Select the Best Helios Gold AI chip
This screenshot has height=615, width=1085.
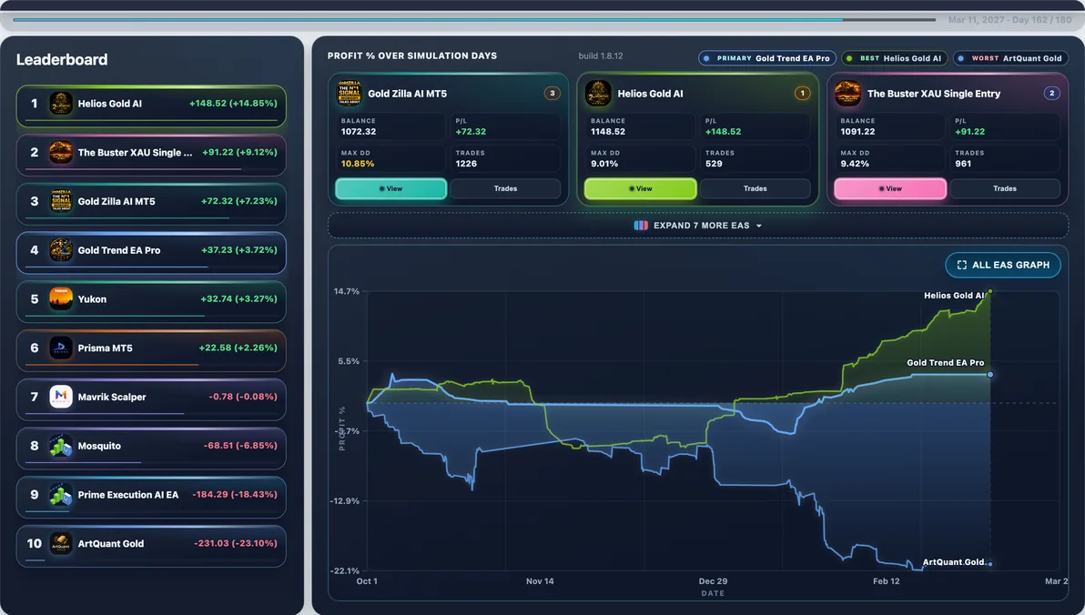(894, 59)
